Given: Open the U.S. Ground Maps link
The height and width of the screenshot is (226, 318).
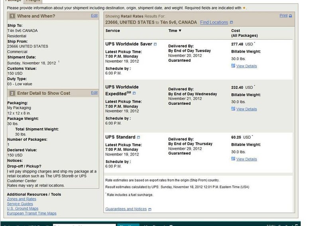Looking at the screenshot, I should (x=22, y=208).
